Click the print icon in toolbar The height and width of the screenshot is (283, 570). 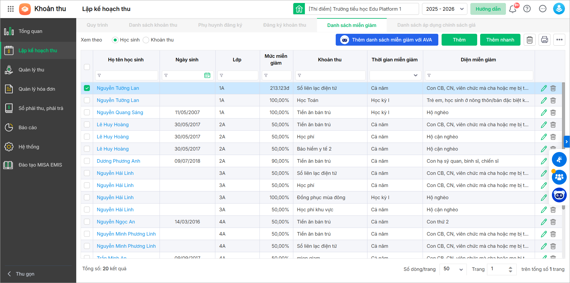(544, 40)
